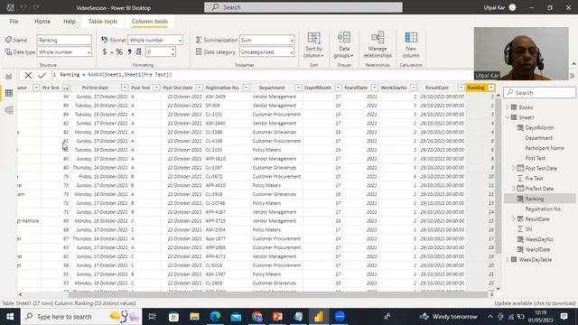This screenshot has height=325, width=578.
Task: Click the title bar Search box
Action: click(303, 7)
